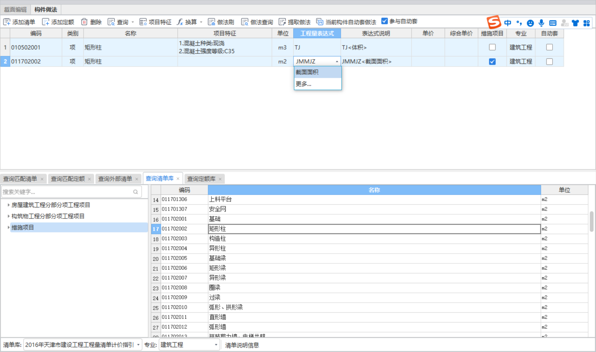Switch to 构件做法 tab
The height and width of the screenshot is (352, 596).
click(x=46, y=9)
